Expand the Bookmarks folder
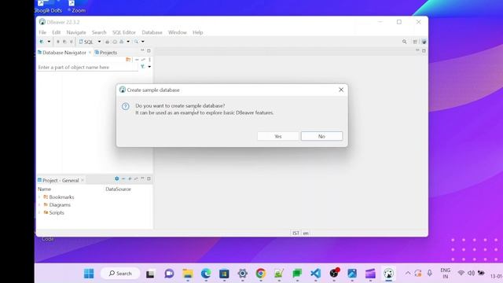The width and height of the screenshot is (503, 283). coord(39,197)
